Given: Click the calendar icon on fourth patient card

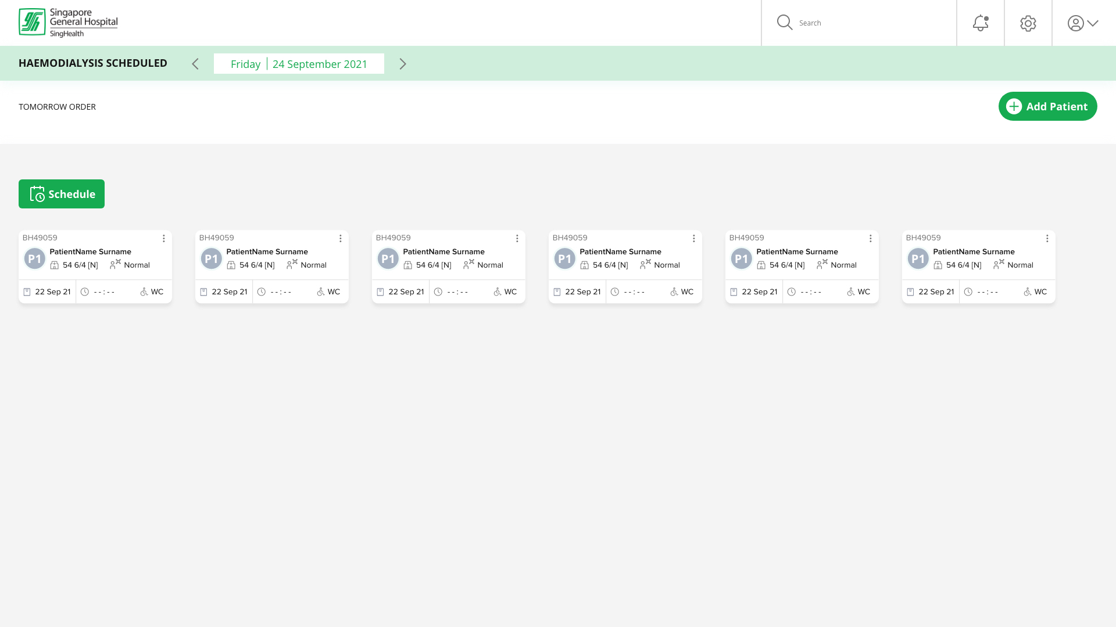Looking at the screenshot, I should [557, 292].
